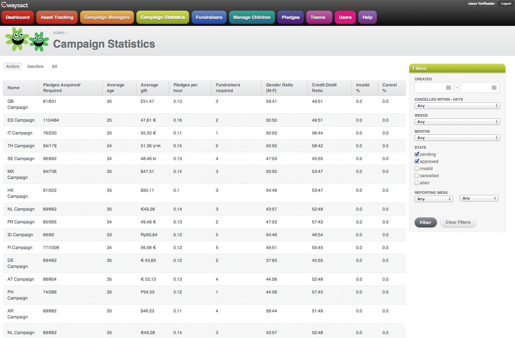Expand the Cancelled Within - Days dropdown

point(457,106)
